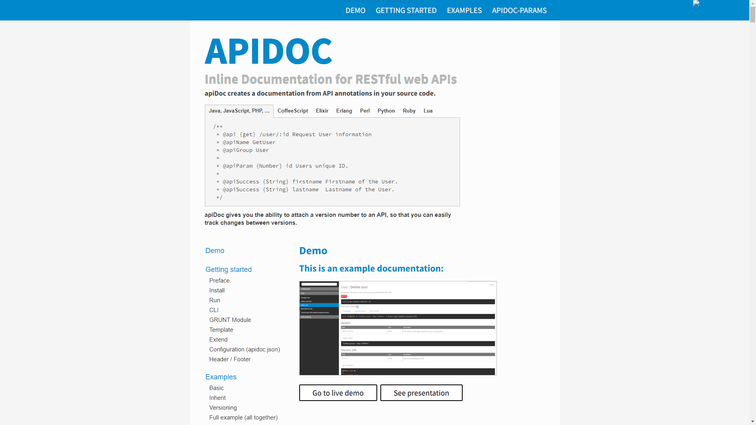756x425 pixels.
Task: Open the Perl example tab
Action: [x=365, y=111]
